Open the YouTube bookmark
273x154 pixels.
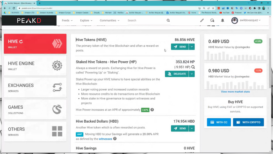[225, 13]
